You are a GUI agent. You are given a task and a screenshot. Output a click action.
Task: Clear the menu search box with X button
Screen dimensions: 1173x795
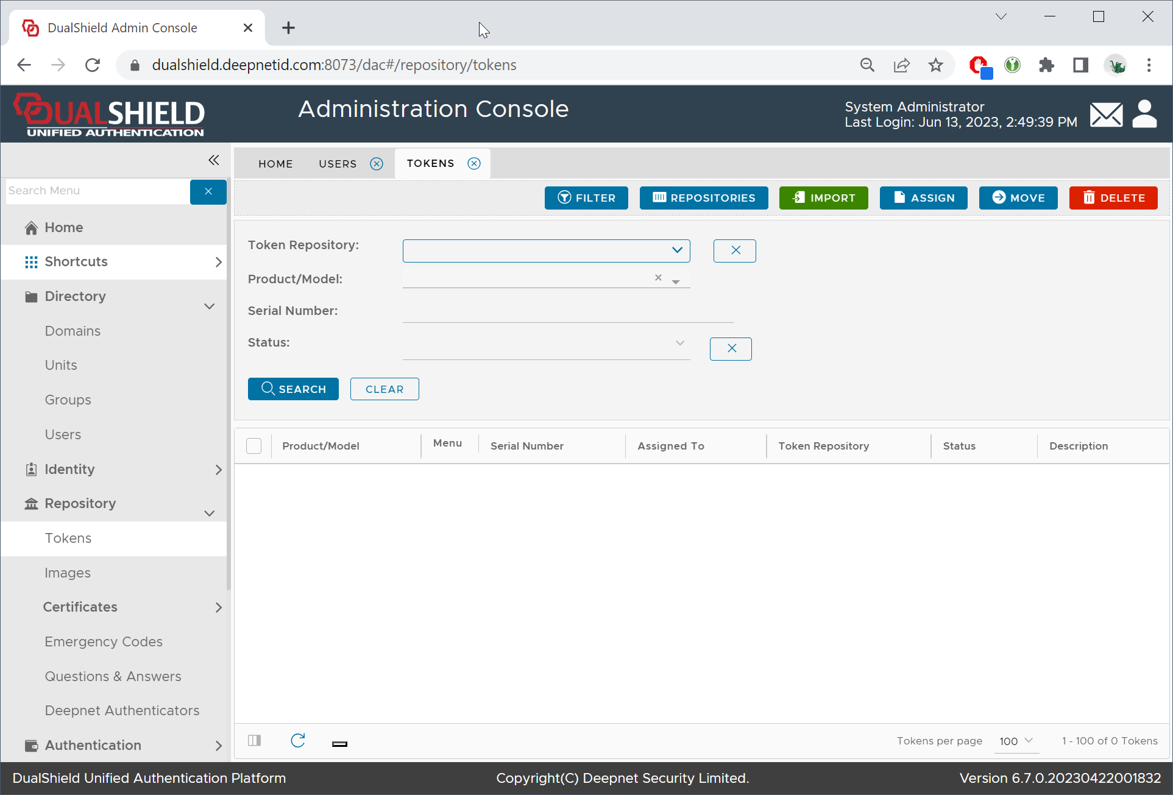[x=208, y=191]
